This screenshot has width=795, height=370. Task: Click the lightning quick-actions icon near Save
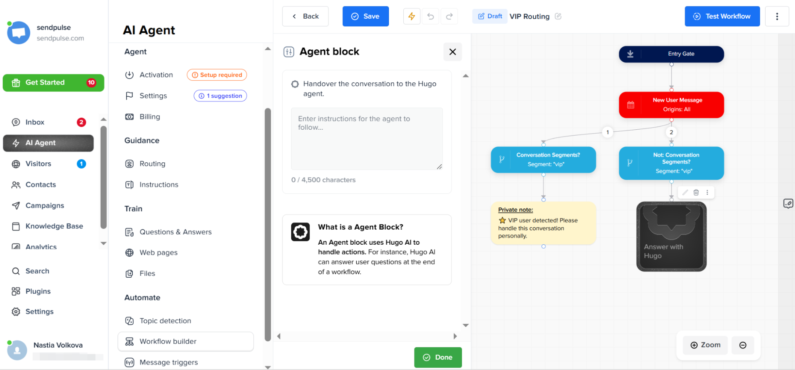pyautogui.click(x=412, y=16)
